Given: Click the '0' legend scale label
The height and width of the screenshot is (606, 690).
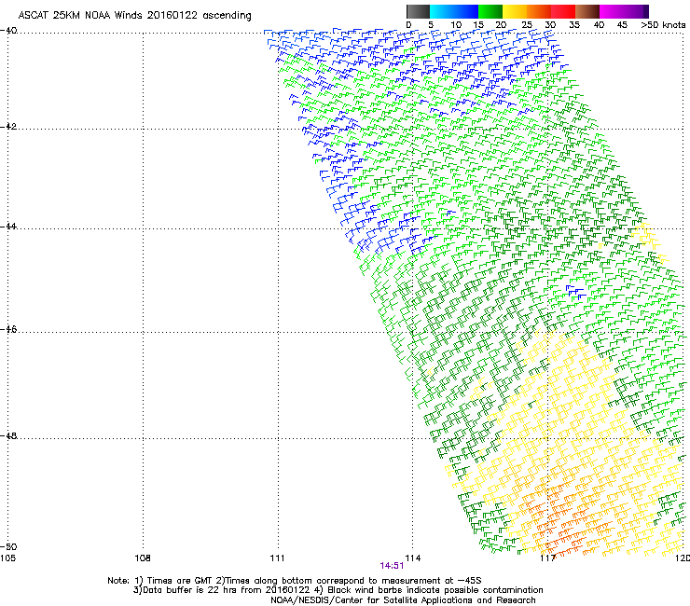Looking at the screenshot, I should (x=408, y=25).
